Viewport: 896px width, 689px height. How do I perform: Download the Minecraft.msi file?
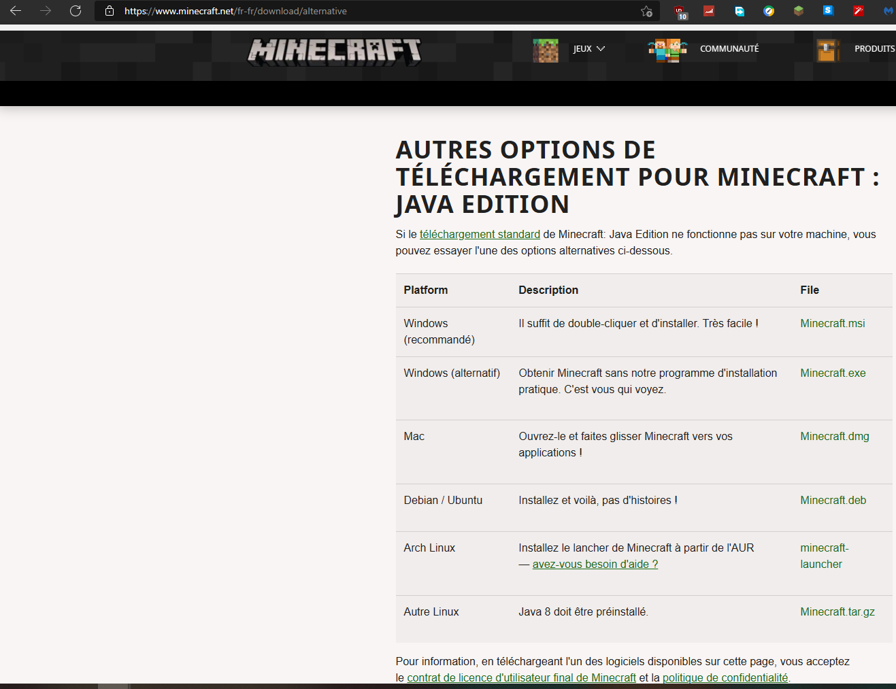(833, 323)
